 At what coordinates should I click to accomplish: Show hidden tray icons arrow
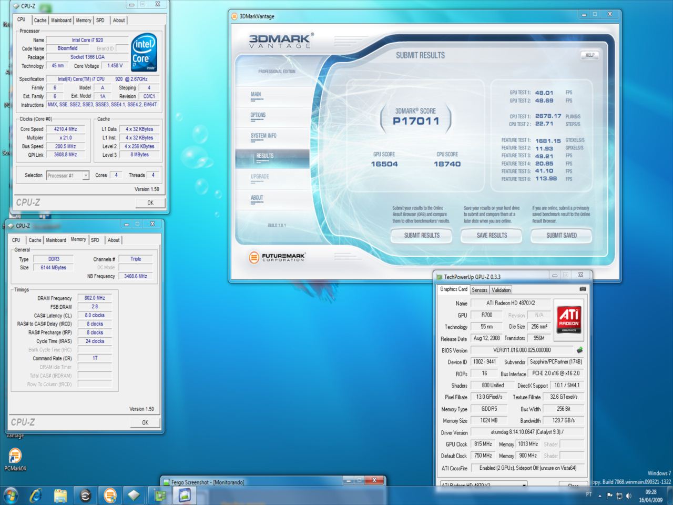pos(600,496)
